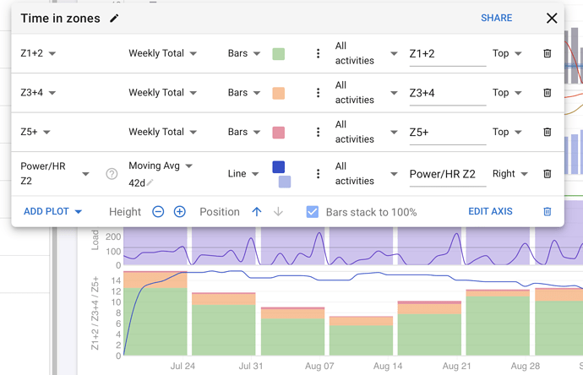The height and width of the screenshot is (375, 583).
Task: Delete the Z1+2 plot row
Action: tap(547, 54)
